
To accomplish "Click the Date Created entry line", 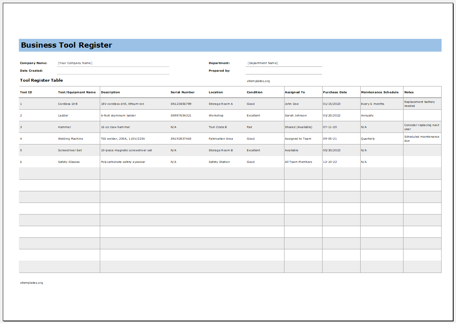I will [x=112, y=71].
